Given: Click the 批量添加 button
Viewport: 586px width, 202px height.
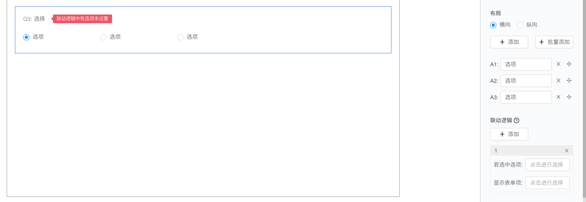Looking at the screenshot, I should (x=554, y=42).
